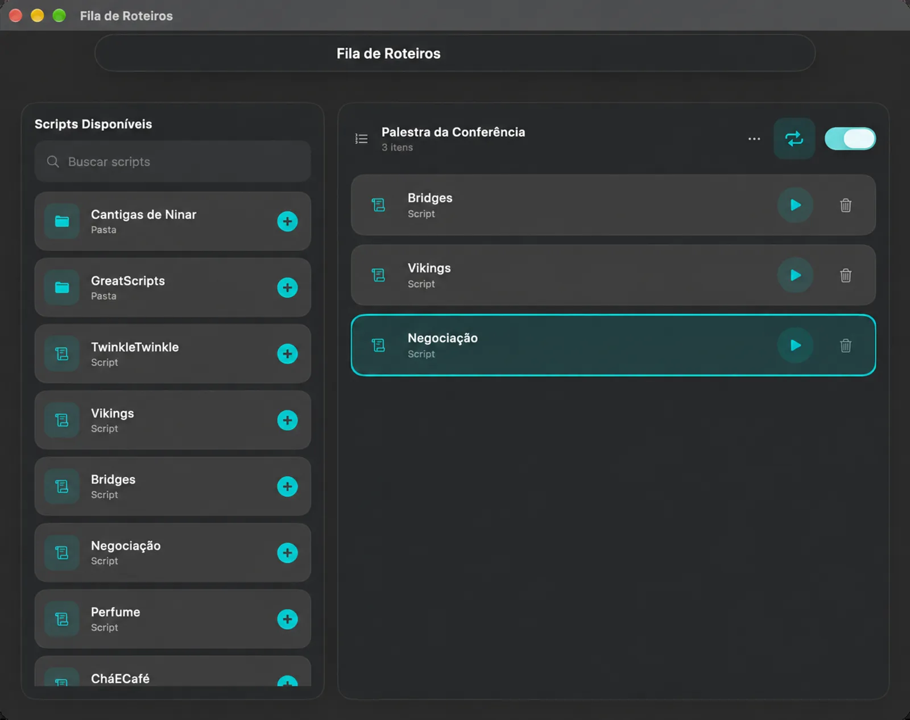The height and width of the screenshot is (720, 910).
Task: Click the Palestra da Conferência title
Action: coord(453,132)
